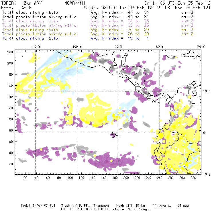This screenshot has height=212, width=212.
Task: Select the "Valid: 03 UTC Tue 07 Feb 12" text
Action: [x=118, y=8]
